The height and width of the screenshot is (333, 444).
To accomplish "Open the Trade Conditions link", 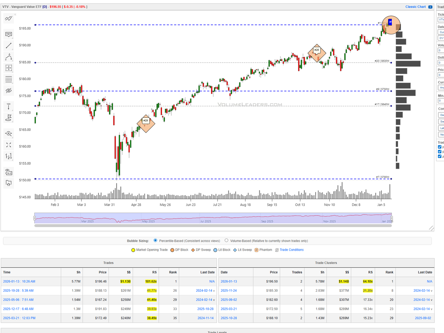I will 292,250.
